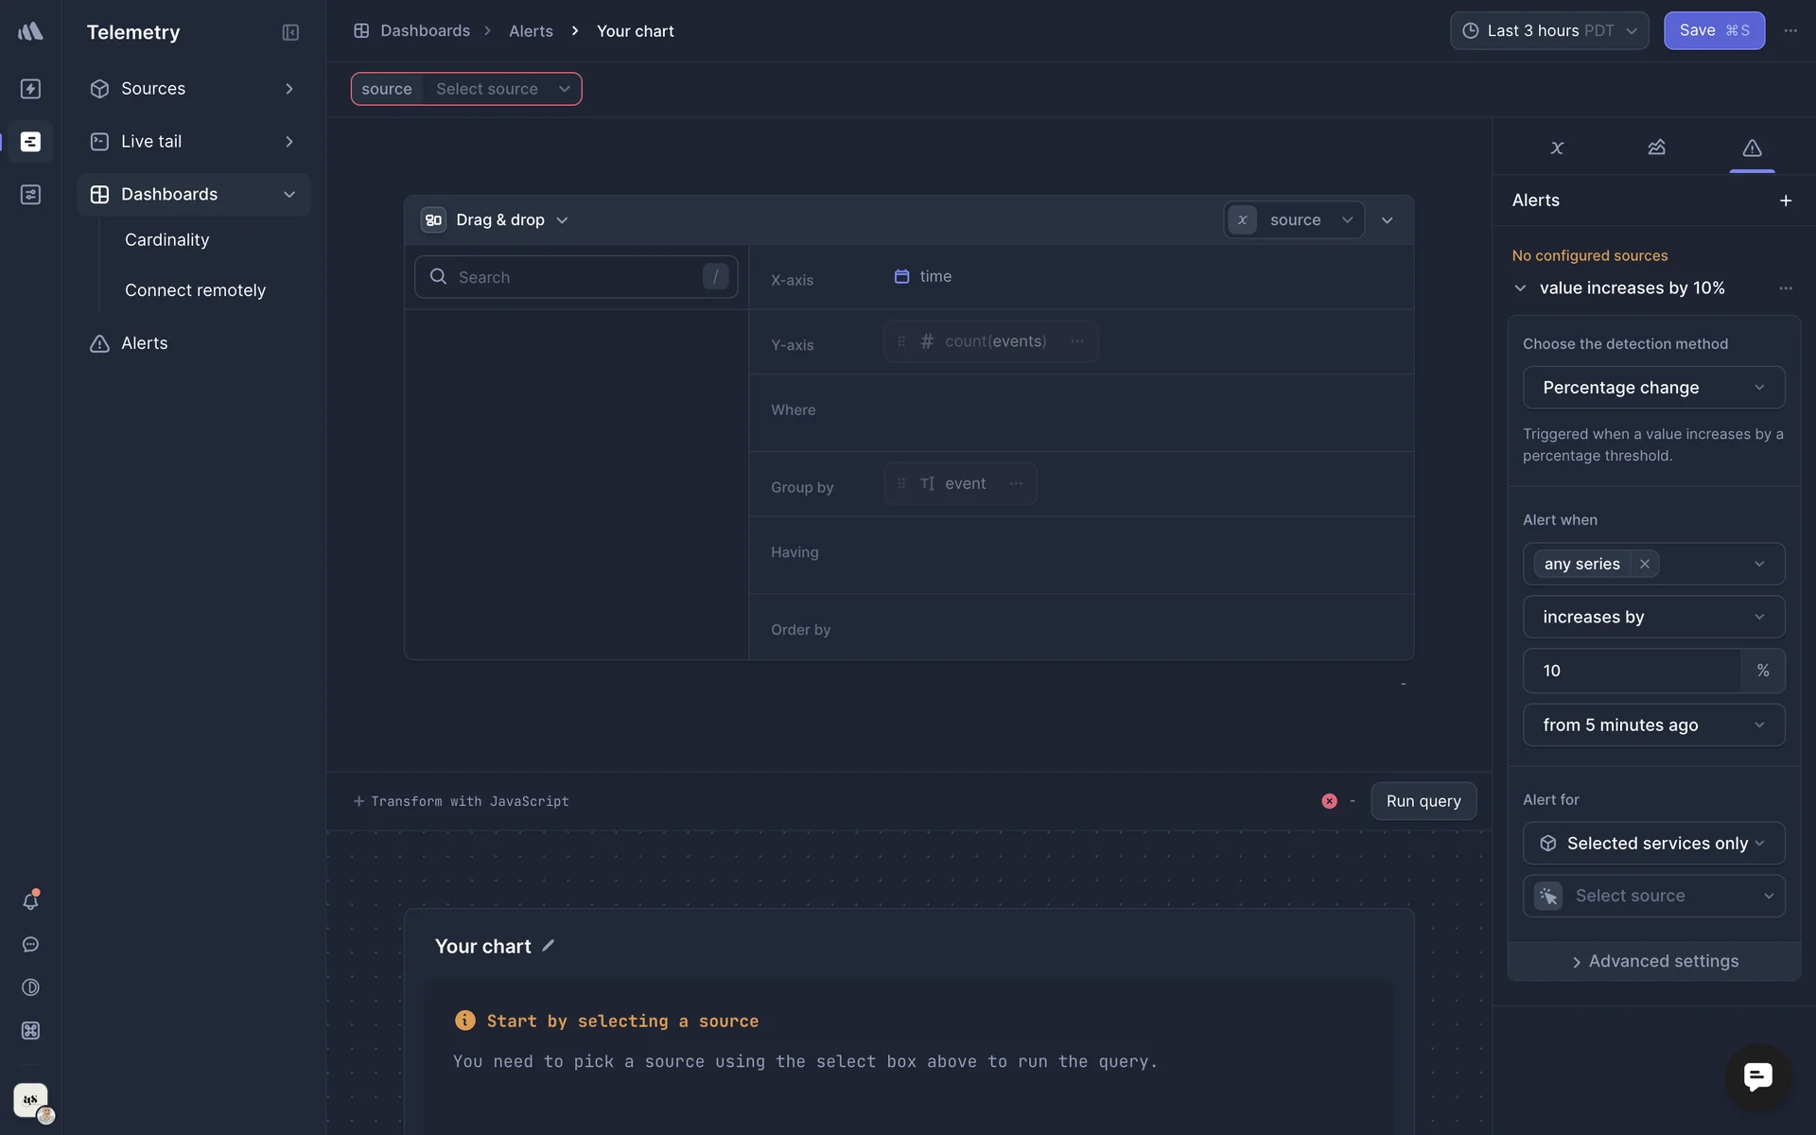The width and height of the screenshot is (1816, 1135).
Task: Add a new alert with plus icon
Action: tap(1785, 201)
